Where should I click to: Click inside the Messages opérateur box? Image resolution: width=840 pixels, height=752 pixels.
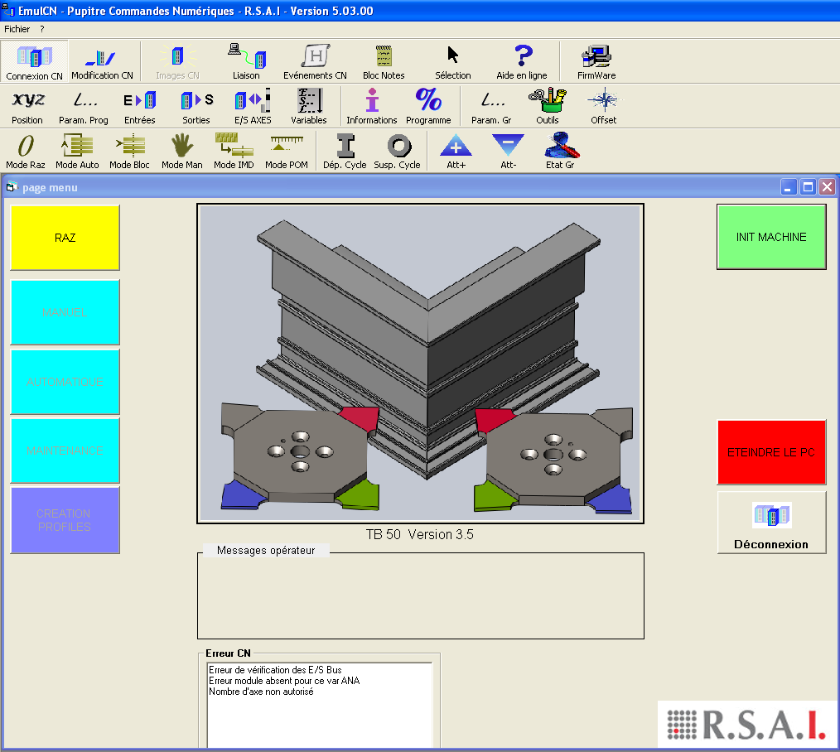[421, 597]
